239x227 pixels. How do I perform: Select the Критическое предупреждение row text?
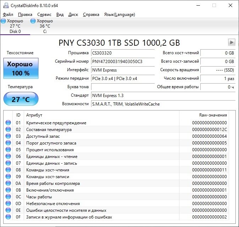(56, 123)
